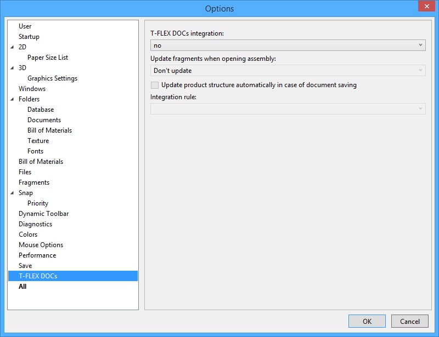Image resolution: width=439 pixels, height=337 pixels.
Task: Open the Integration rule dropdown
Action: pos(288,109)
